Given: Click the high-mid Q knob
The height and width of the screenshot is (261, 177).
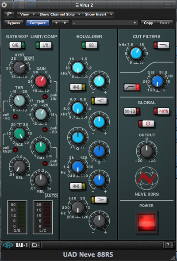Looking at the screenshot, I should (x=78, y=138).
